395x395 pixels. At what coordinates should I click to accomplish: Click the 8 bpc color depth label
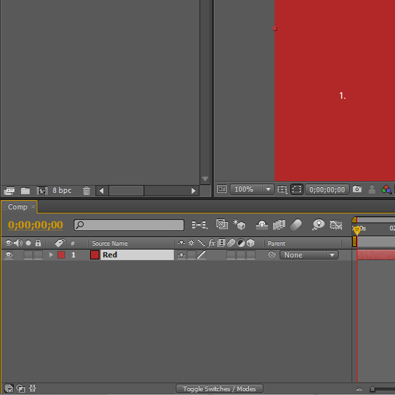[x=62, y=190]
